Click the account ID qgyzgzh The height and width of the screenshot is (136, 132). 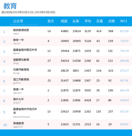[x=17, y=93]
